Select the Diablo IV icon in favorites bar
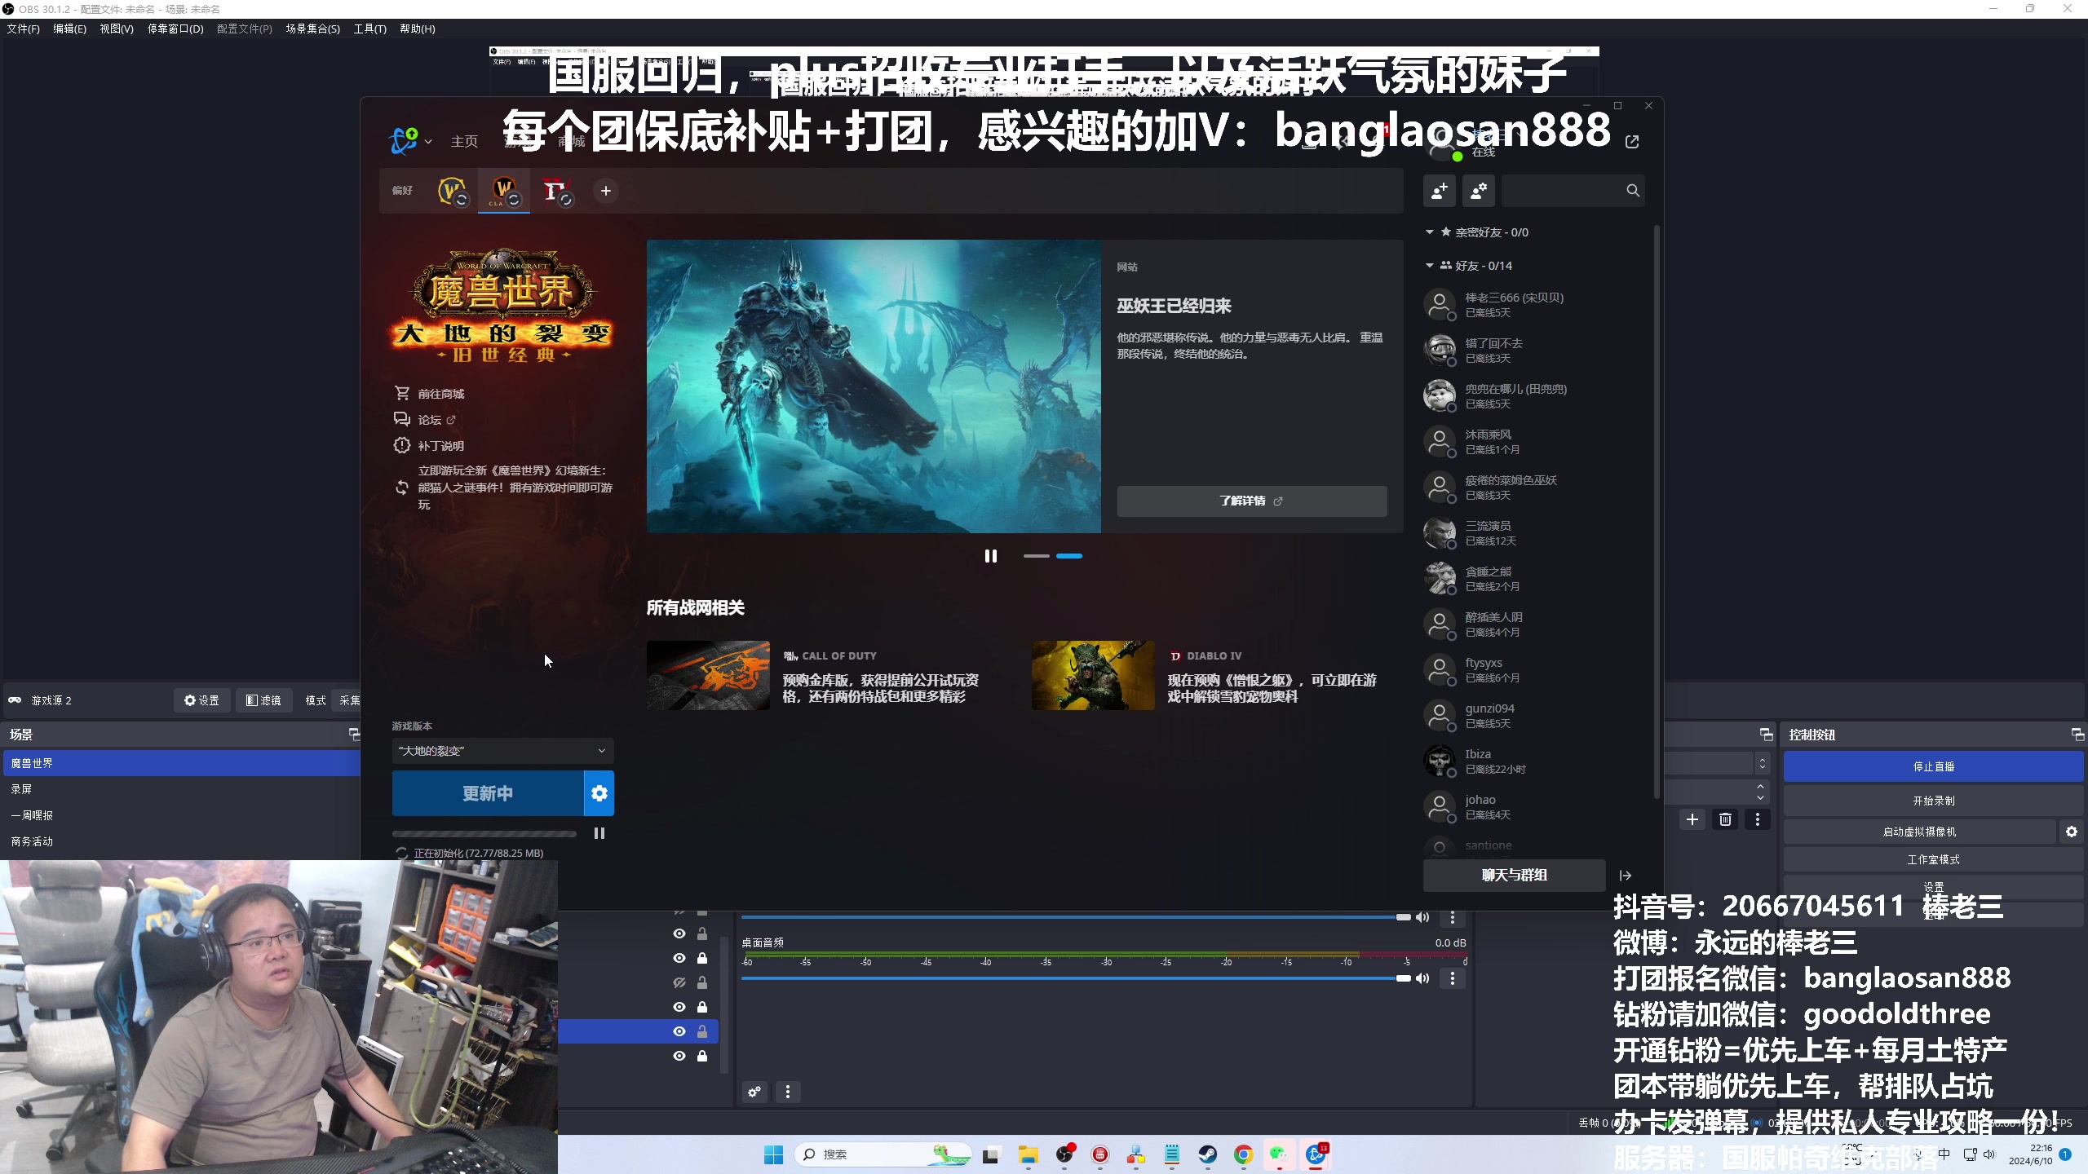Viewport: 2088px width, 1174px height. point(557,190)
